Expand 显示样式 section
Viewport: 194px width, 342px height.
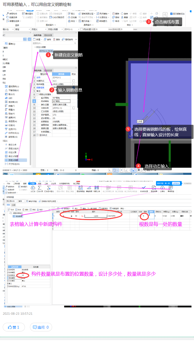(37, 135)
